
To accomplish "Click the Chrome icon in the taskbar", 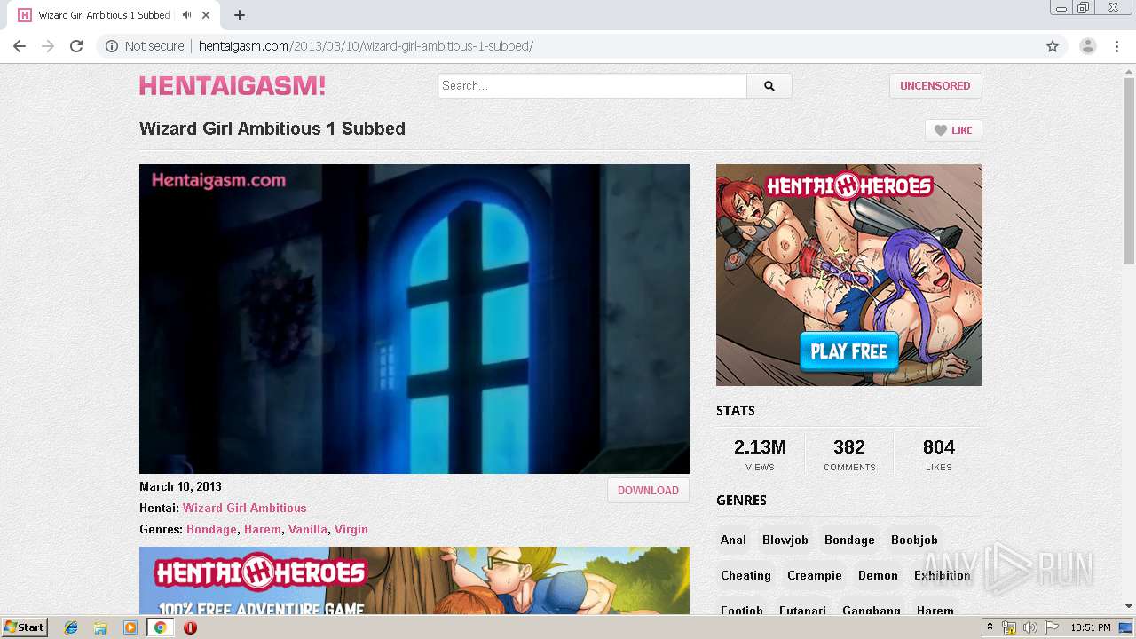I will pyautogui.click(x=160, y=627).
